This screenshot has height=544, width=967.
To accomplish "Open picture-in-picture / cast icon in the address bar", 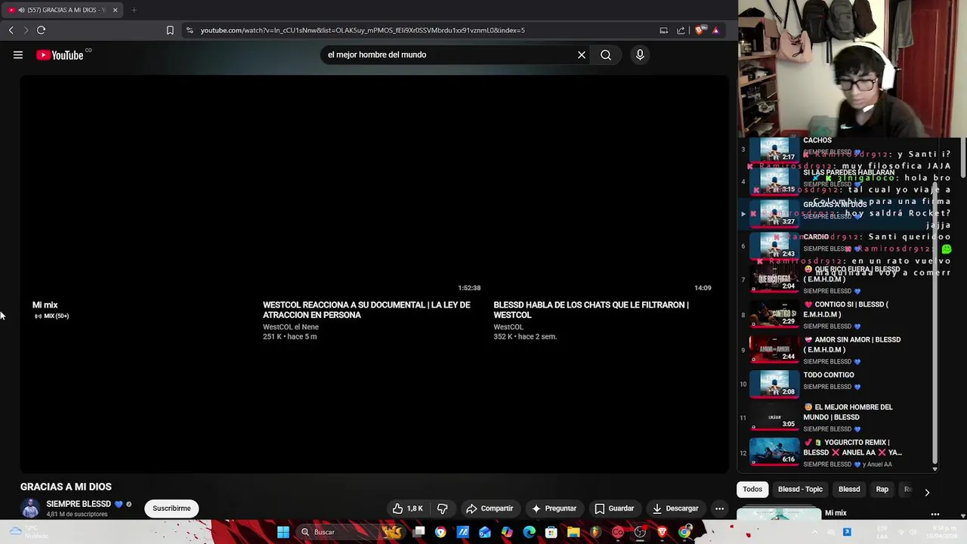I will (x=663, y=30).
